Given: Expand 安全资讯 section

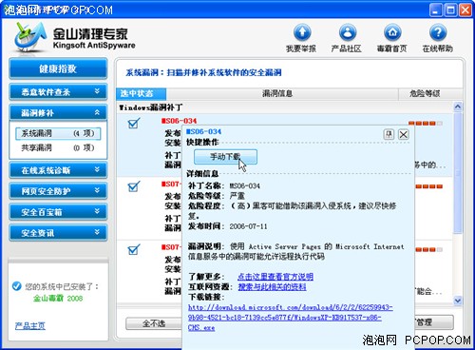Looking at the screenshot, I should click(x=59, y=233).
